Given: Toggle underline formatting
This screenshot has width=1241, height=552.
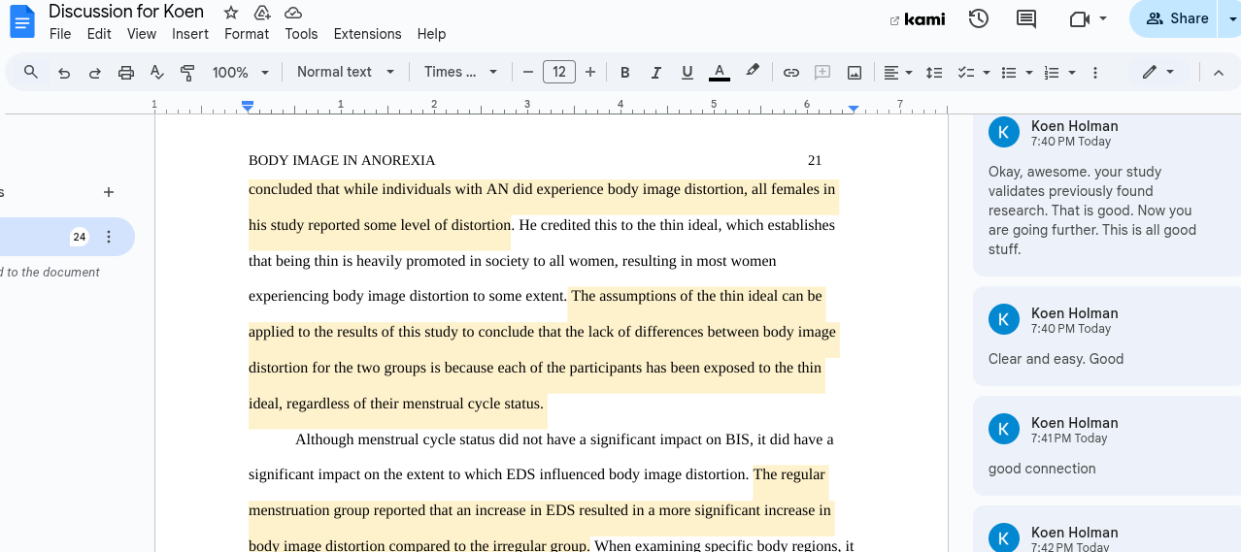Looking at the screenshot, I should [x=688, y=73].
